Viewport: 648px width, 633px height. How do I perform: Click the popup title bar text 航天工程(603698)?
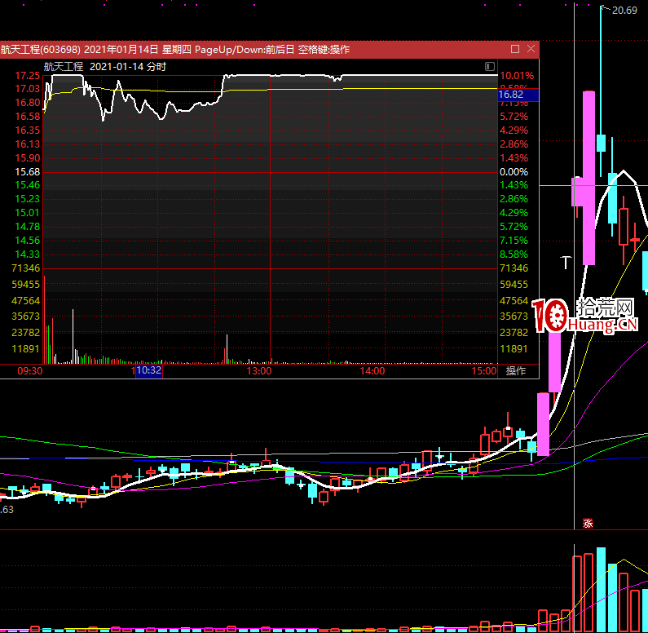point(41,50)
